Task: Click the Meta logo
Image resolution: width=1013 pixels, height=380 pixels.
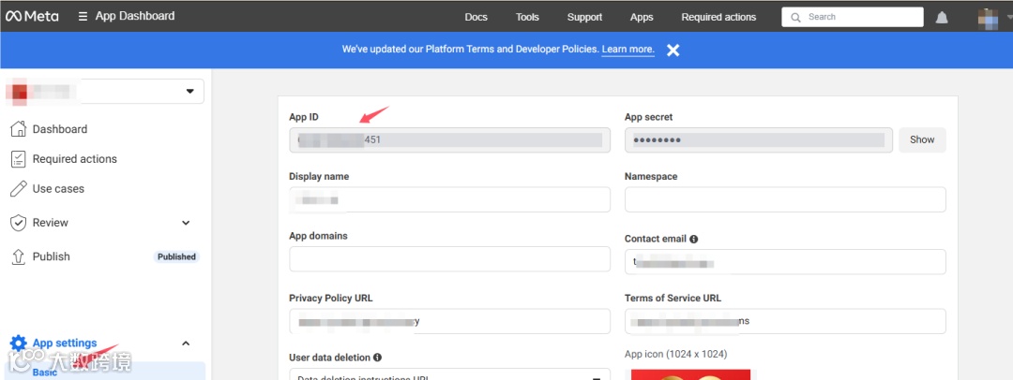Action: (32, 16)
